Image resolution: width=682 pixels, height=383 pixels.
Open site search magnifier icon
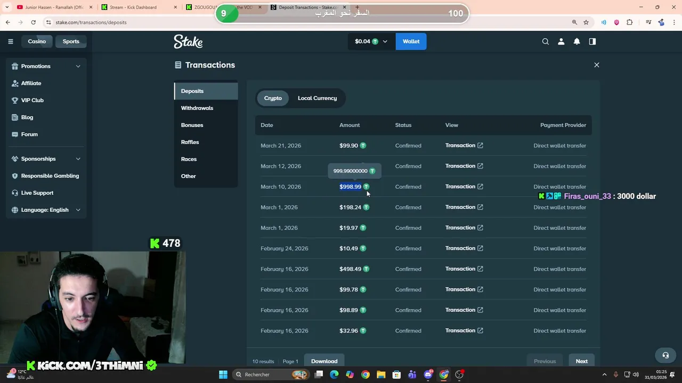click(546, 41)
